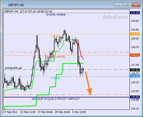Click the 125.45 price scale value

pyautogui.click(x=135, y=91)
